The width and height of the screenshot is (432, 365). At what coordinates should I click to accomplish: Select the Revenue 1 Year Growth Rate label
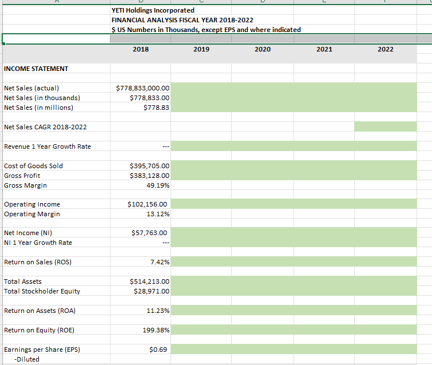47,146
